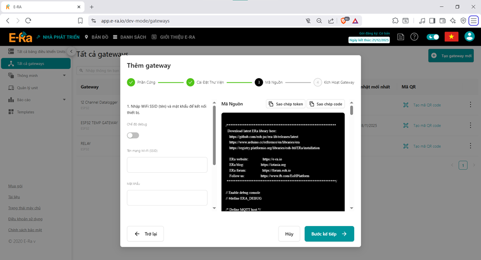Click the Brave shields icon in address bar
This screenshot has height=260, width=481.
coord(344,21)
